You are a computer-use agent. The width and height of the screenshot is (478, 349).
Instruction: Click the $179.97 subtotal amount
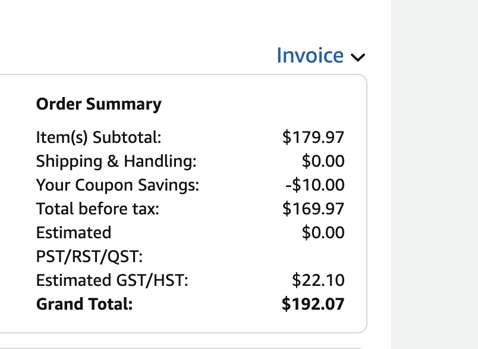(x=313, y=137)
